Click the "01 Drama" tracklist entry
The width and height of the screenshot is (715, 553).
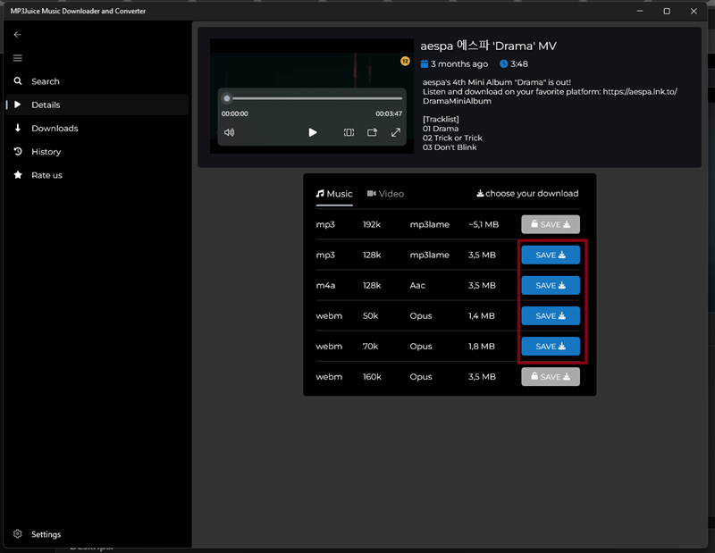(441, 129)
